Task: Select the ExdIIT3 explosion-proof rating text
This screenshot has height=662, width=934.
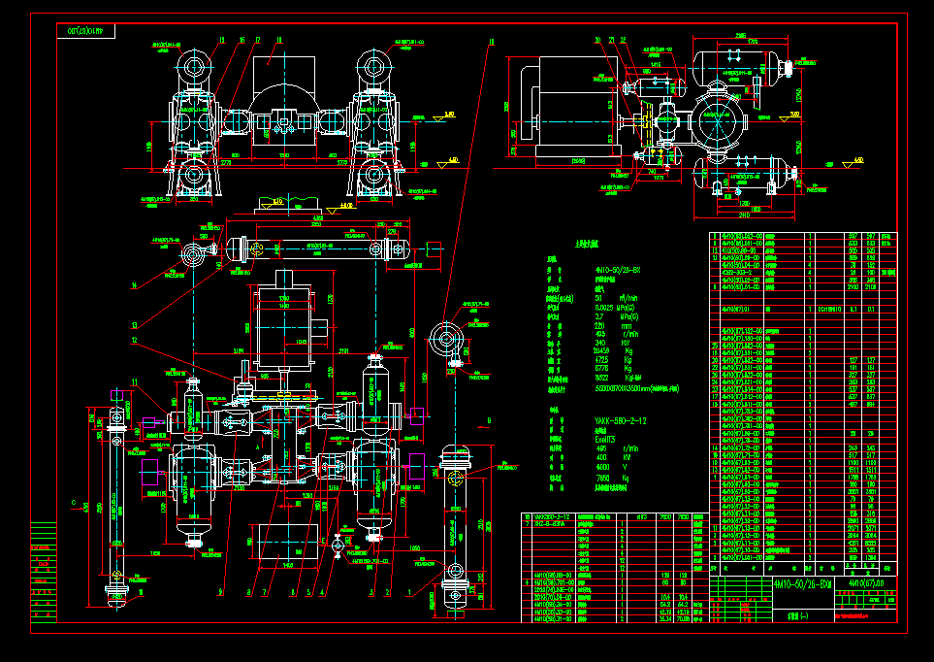Action: [x=607, y=440]
